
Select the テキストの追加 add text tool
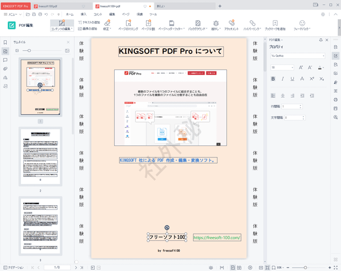click(89, 22)
